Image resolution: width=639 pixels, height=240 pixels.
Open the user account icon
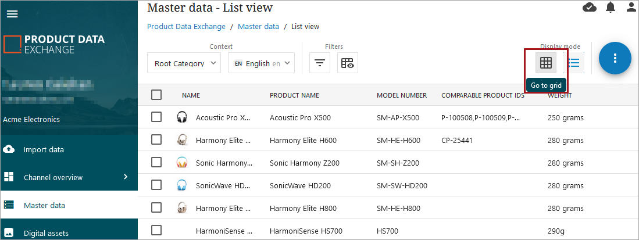coord(631,8)
